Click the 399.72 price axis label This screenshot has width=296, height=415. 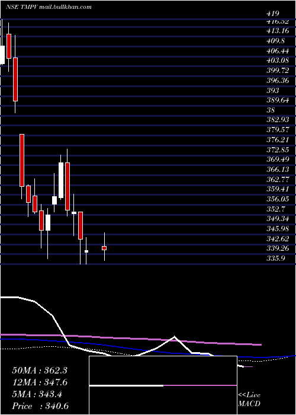pyautogui.click(x=278, y=71)
